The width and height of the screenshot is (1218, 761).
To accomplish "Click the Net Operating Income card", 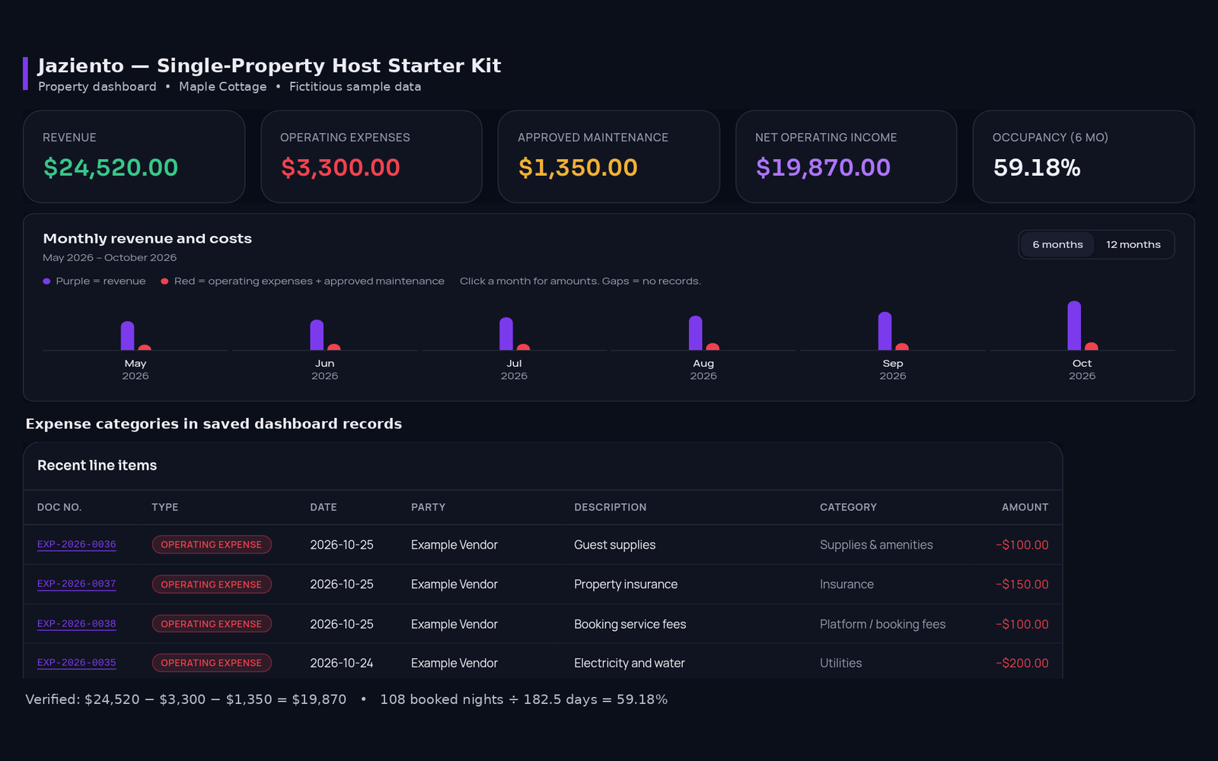I will pyautogui.click(x=847, y=157).
